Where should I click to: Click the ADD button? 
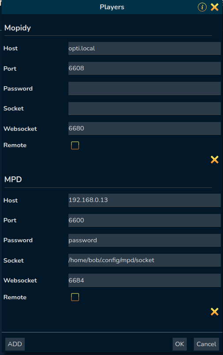tap(15, 344)
